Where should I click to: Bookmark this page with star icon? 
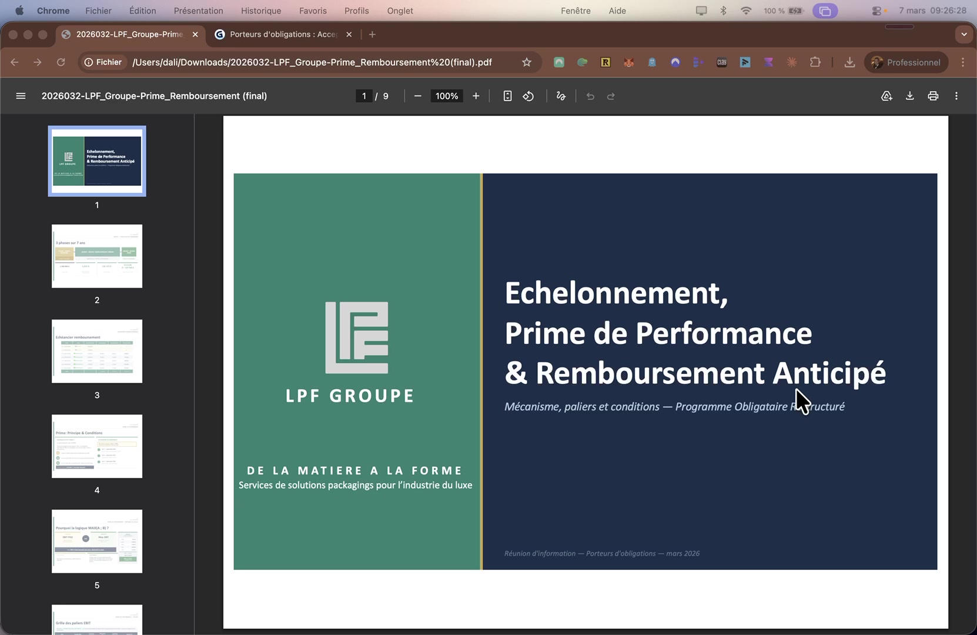527,62
